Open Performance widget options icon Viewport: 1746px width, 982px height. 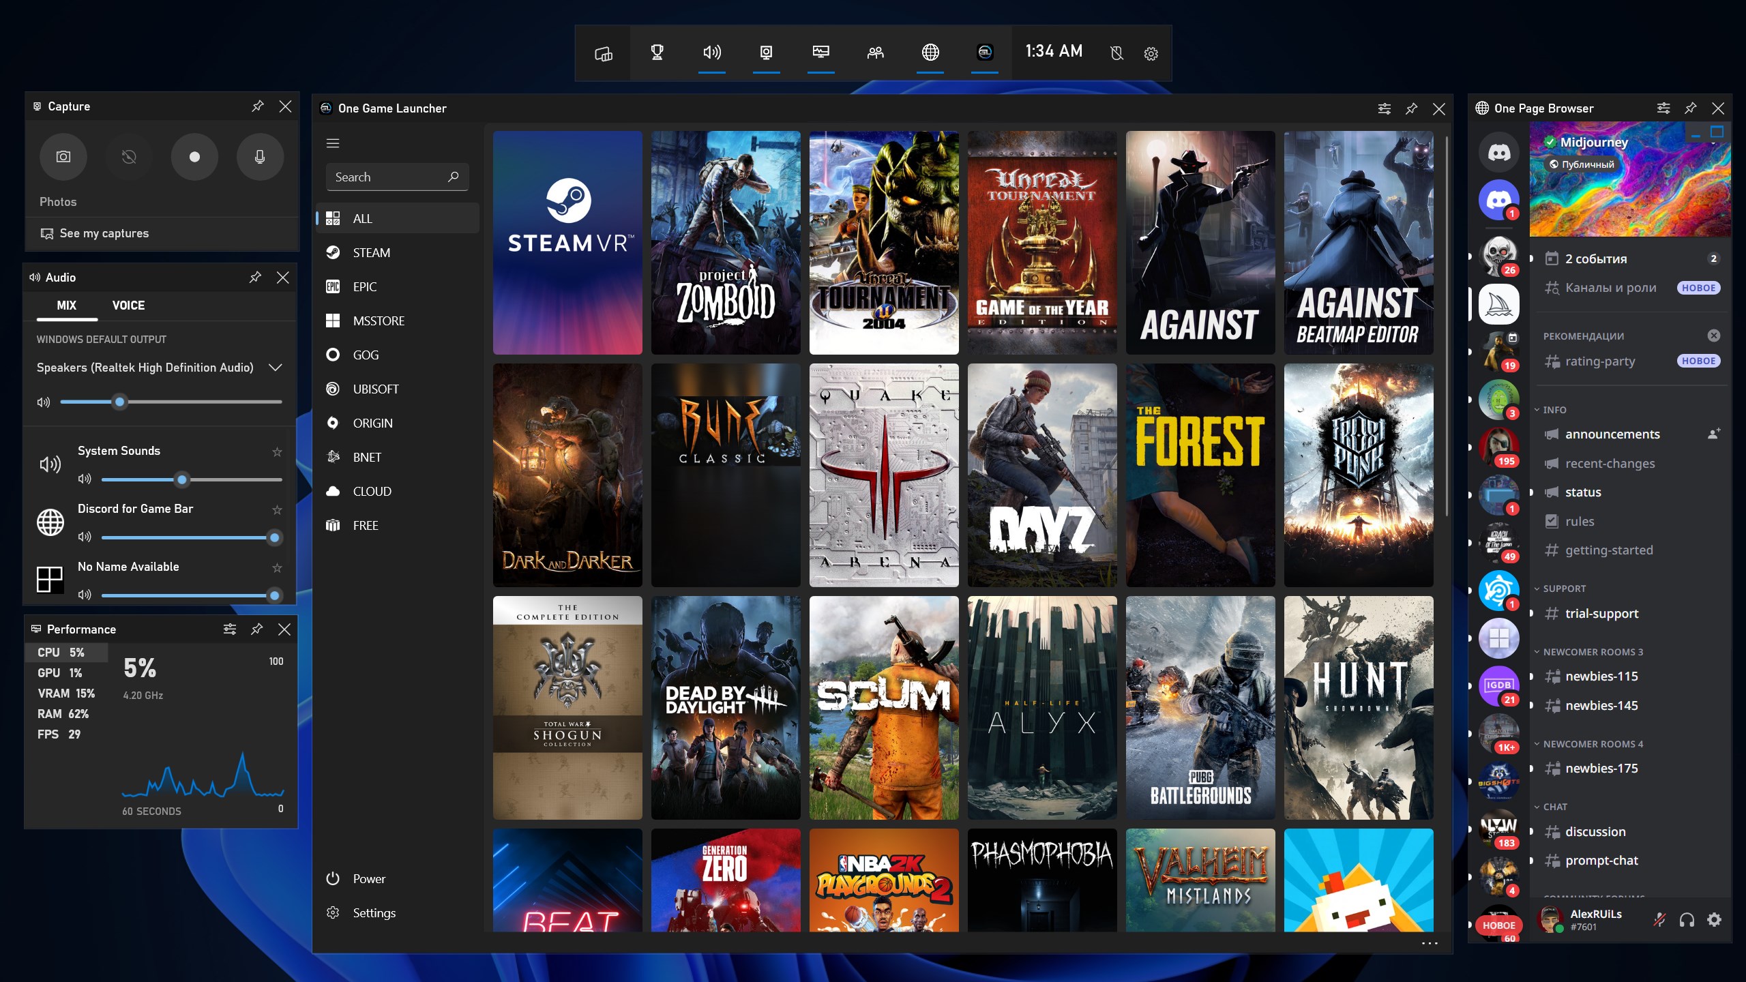point(230,629)
